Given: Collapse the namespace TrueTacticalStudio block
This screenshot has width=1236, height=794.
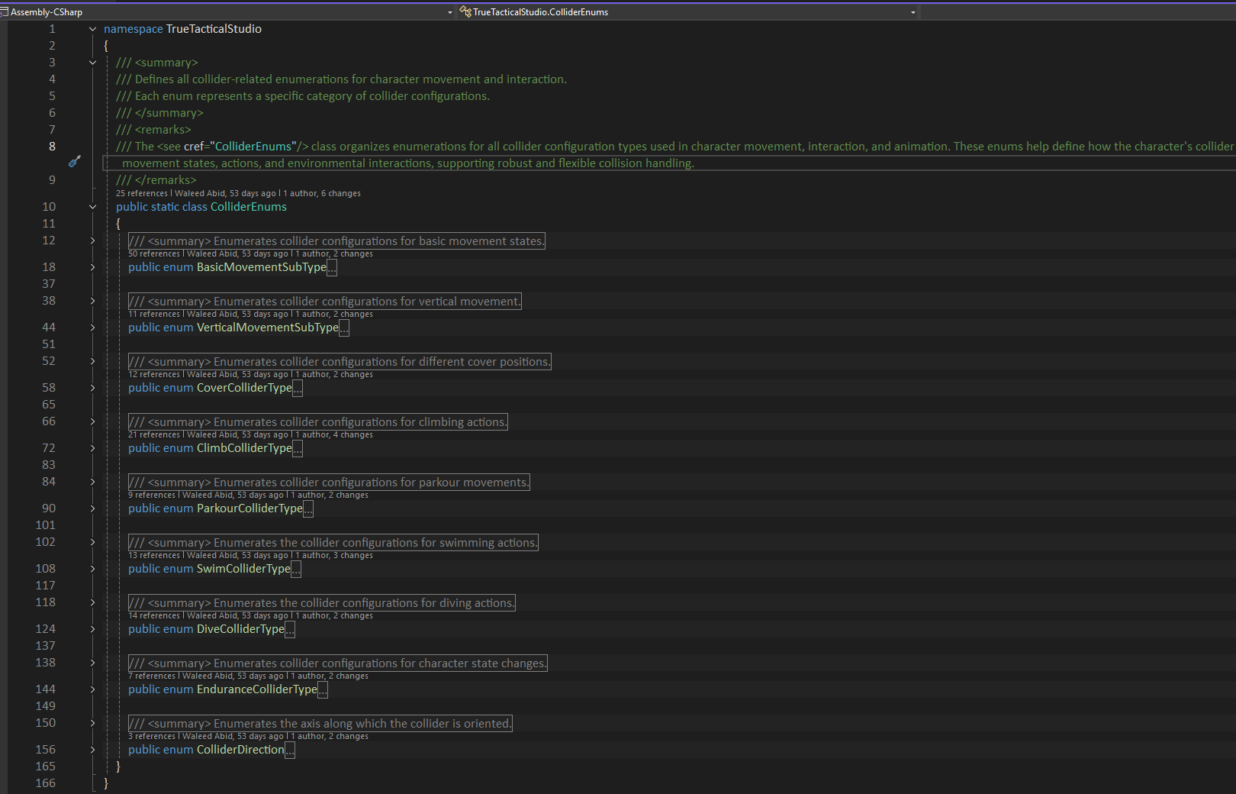Looking at the screenshot, I should tap(92, 29).
